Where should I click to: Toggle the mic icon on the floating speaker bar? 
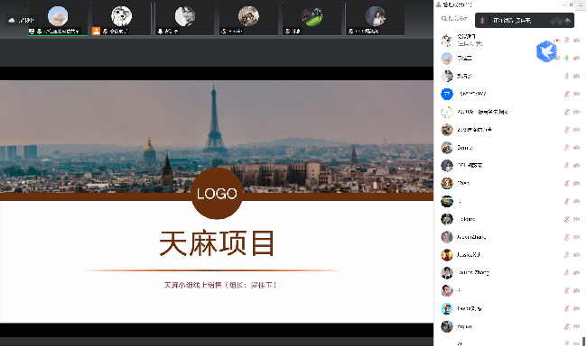tap(482, 20)
